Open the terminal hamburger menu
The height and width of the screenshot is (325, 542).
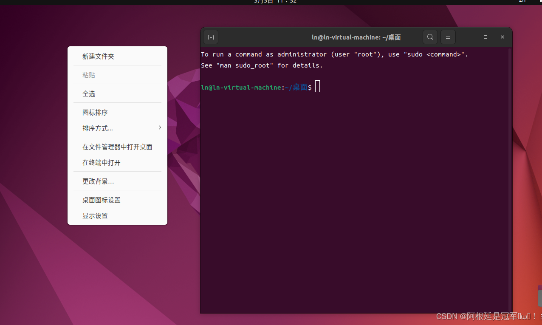tap(448, 37)
